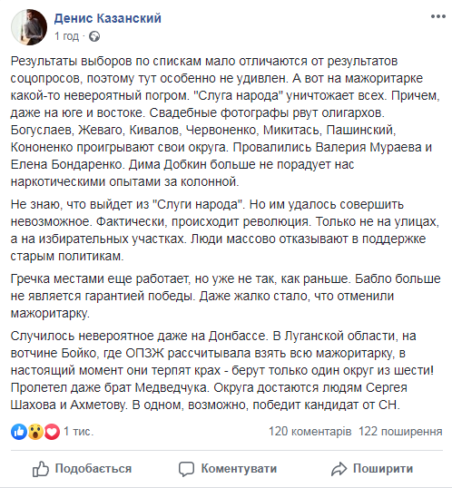The height and width of the screenshot is (488, 452).
Task: View the '1 тис.' reactions count list
Action: click(x=78, y=432)
